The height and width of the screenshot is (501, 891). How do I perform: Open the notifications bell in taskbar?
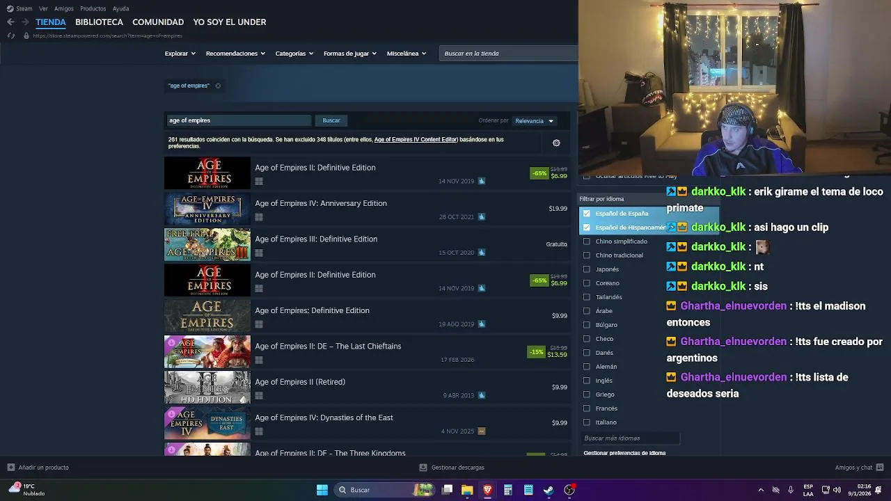pos(878,490)
